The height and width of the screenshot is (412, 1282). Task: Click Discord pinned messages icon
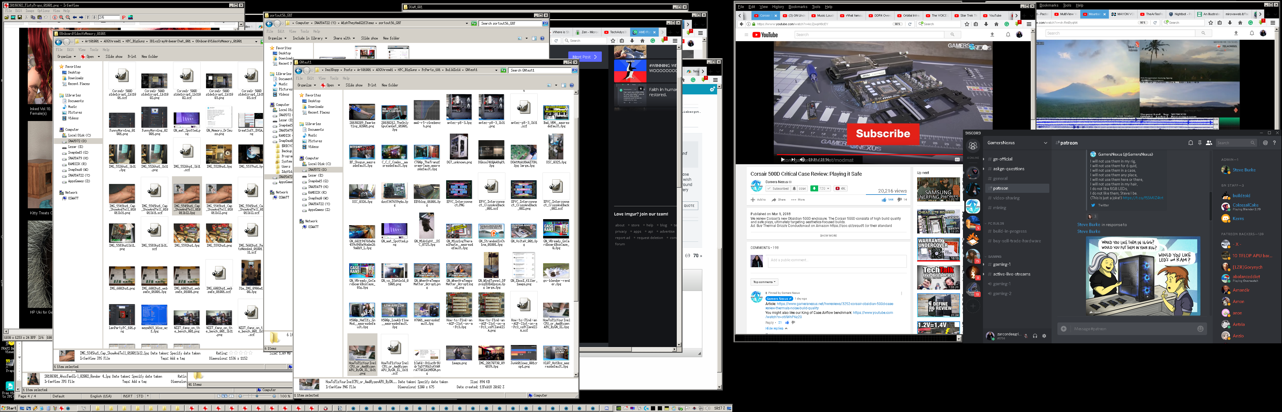pos(1199,143)
